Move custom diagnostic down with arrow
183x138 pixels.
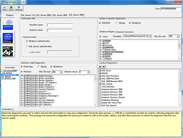pos(104,67)
